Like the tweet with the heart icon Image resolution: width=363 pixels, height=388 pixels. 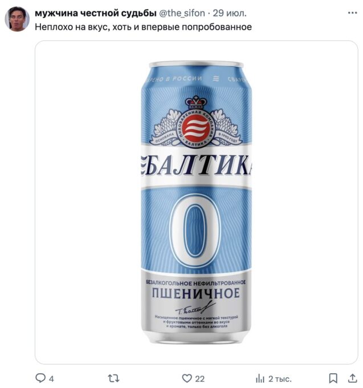point(187,378)
